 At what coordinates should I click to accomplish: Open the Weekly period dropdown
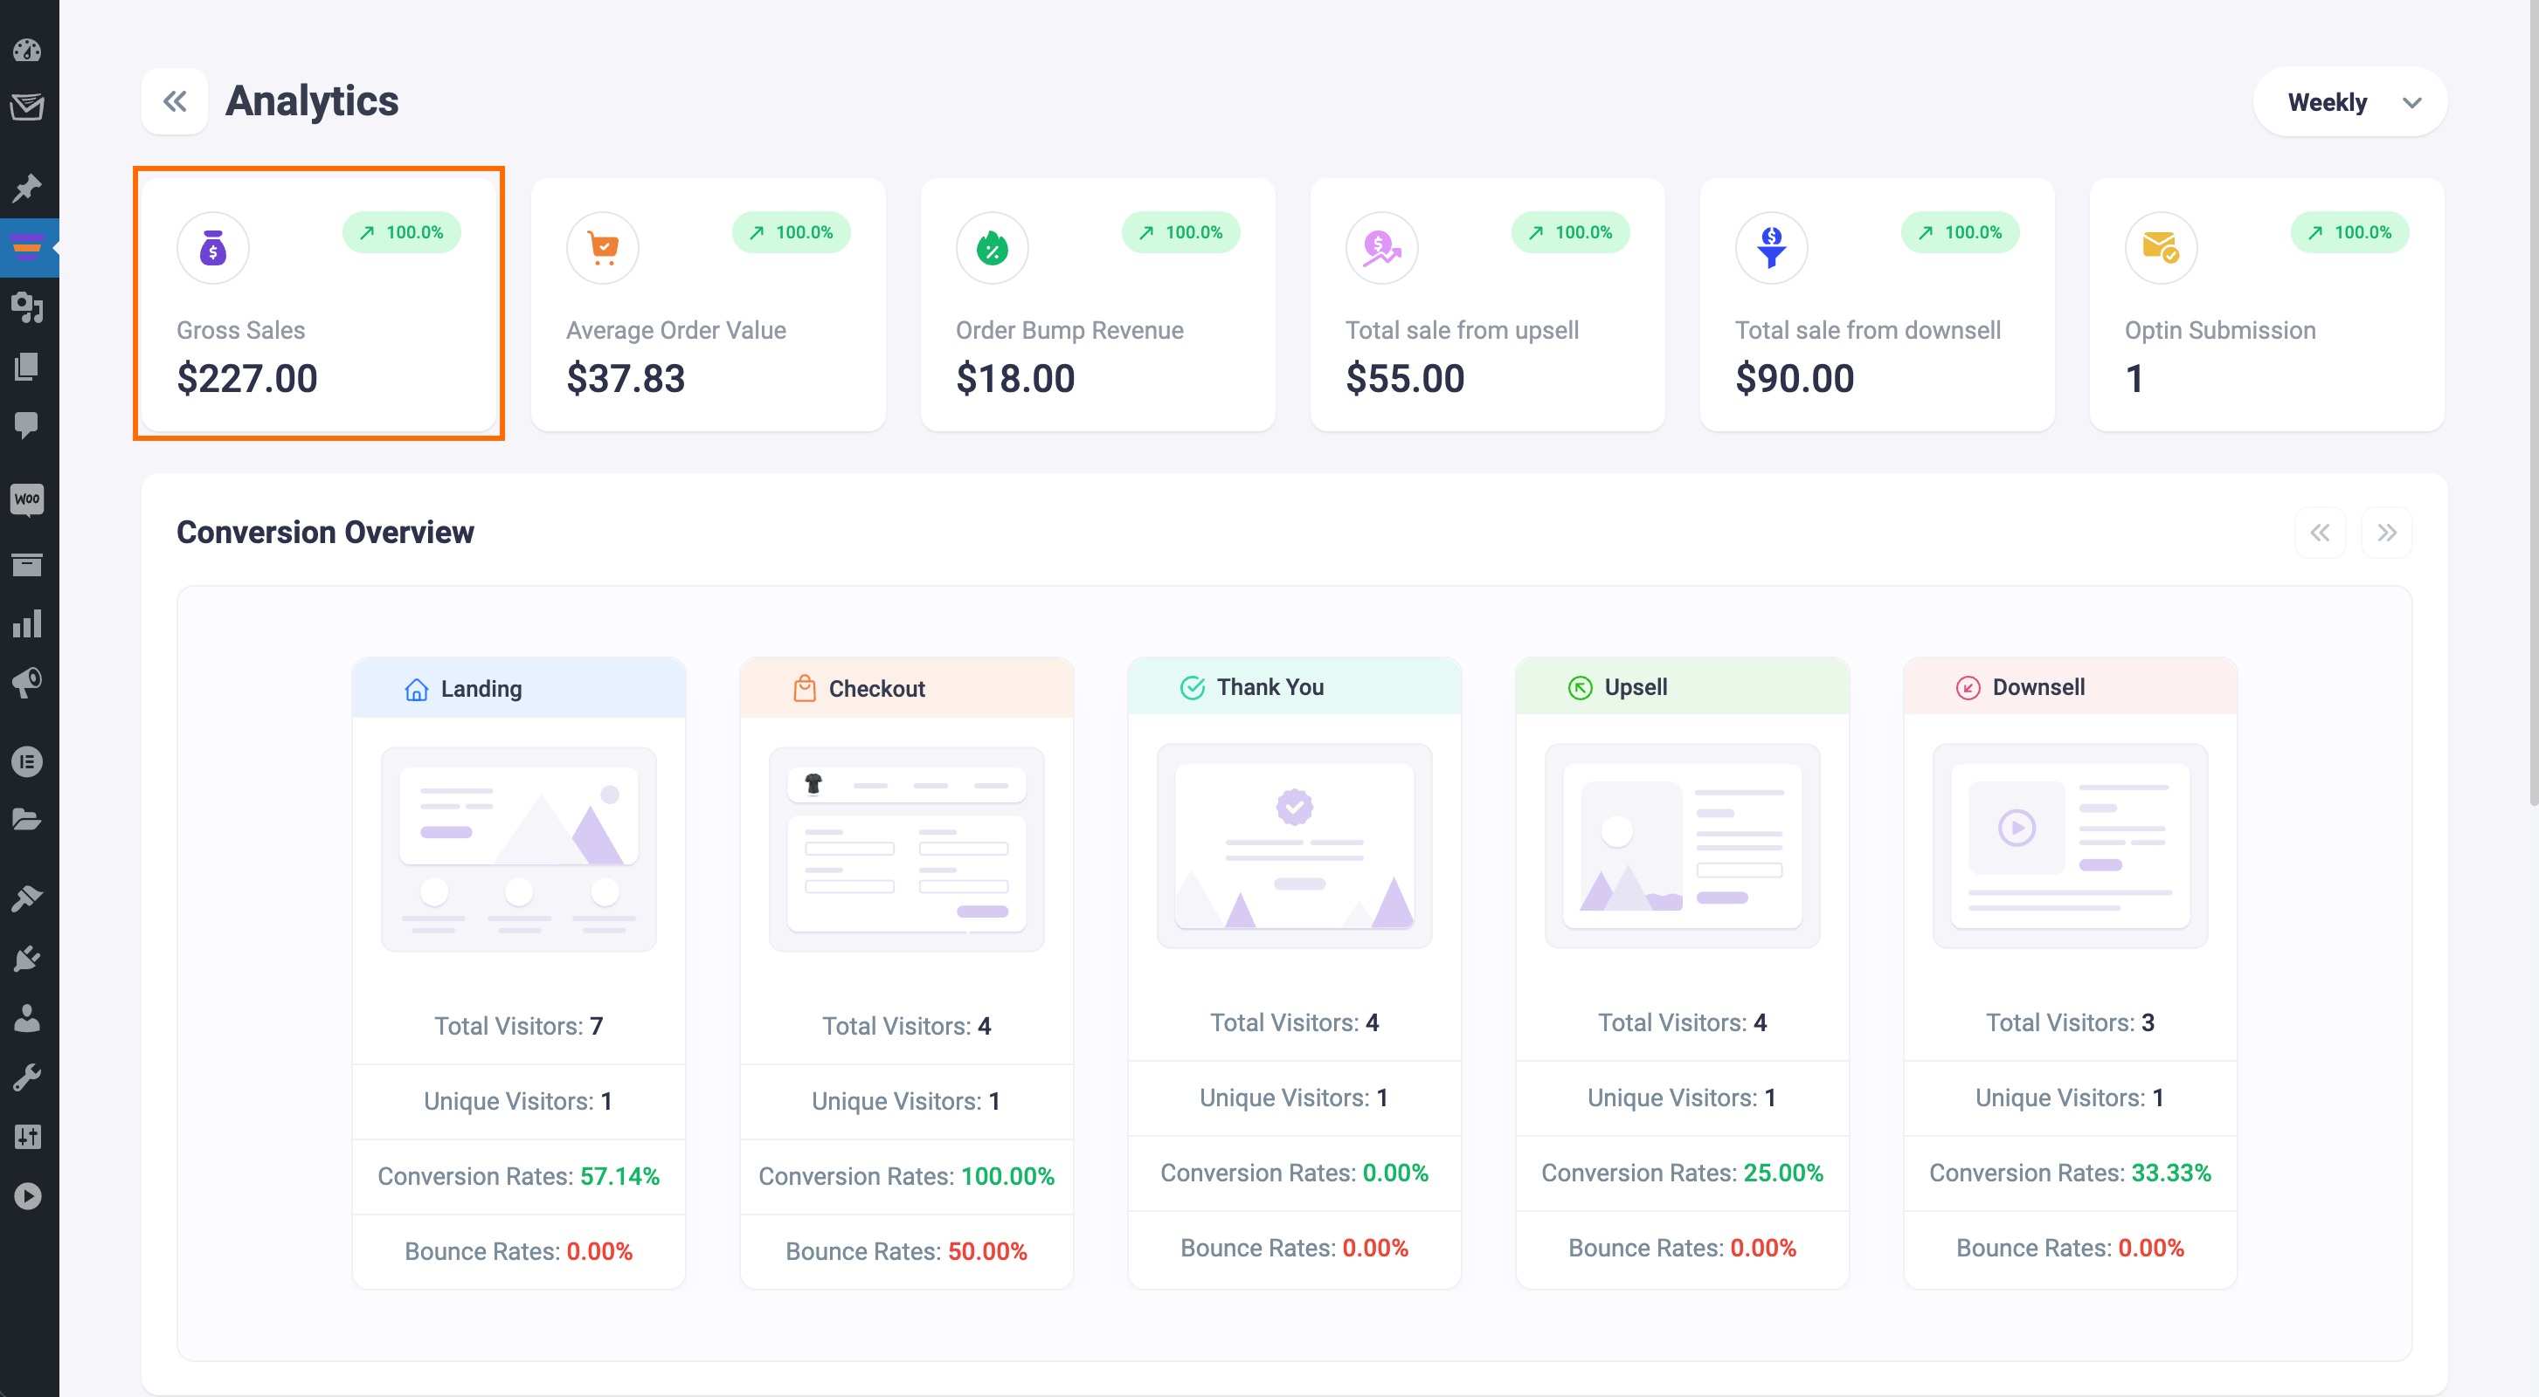[2349, 102]
